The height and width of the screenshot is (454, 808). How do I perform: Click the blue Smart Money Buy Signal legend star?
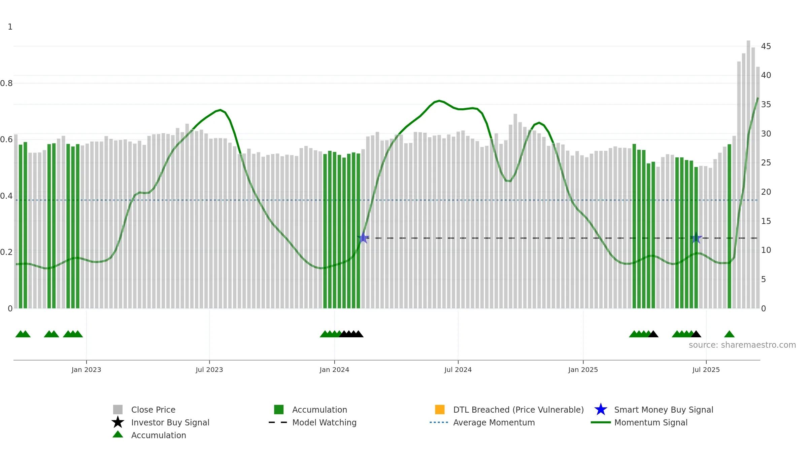[x=601, y=410]
